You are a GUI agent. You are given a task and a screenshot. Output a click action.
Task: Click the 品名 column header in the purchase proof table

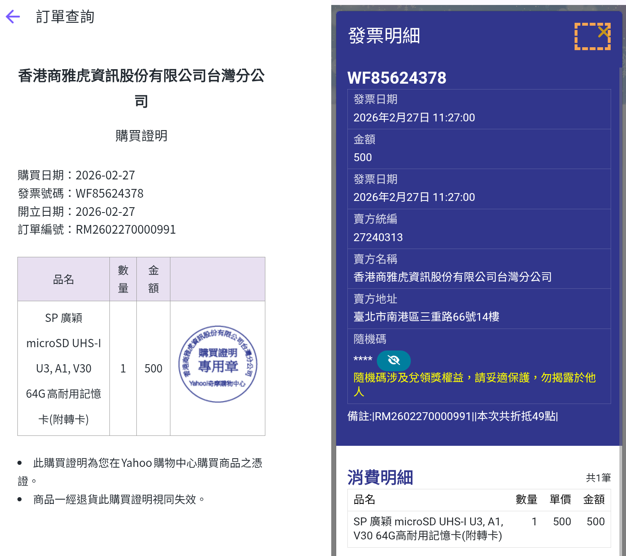click(x=63, y=280)
